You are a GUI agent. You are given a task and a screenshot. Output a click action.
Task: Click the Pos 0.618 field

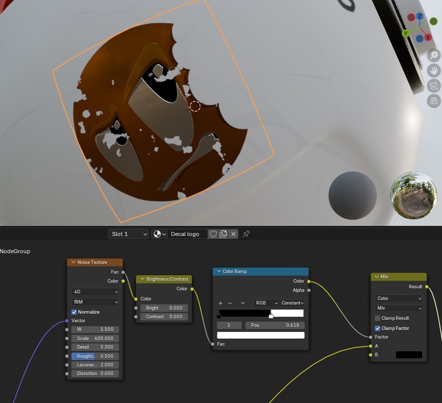(275, 325)
